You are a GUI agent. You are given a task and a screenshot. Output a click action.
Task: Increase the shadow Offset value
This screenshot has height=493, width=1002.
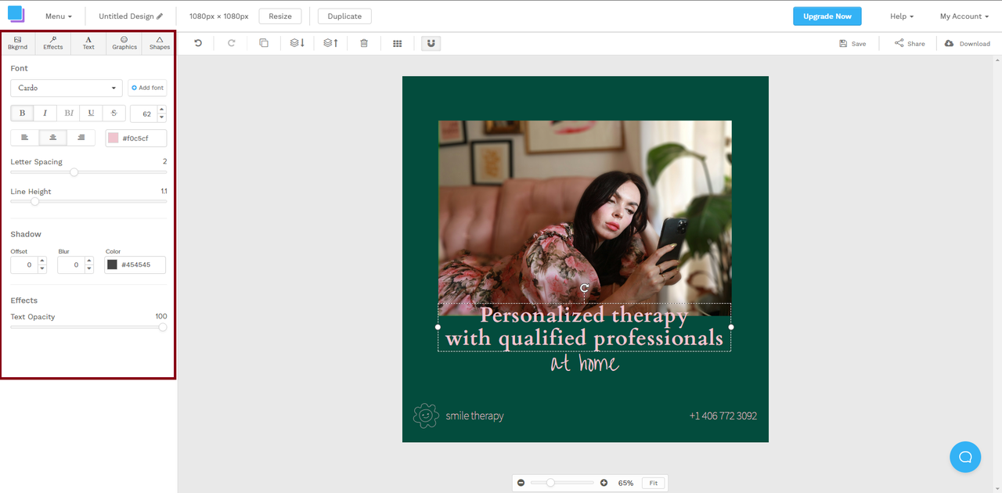[x=42, y=261]
